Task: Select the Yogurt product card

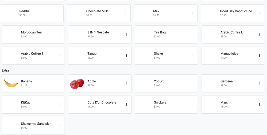Action: click(x=166, y=83)
